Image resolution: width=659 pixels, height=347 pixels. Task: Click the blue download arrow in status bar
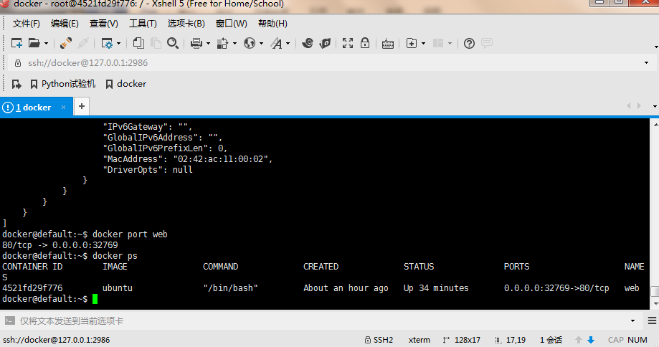point(591,340)
